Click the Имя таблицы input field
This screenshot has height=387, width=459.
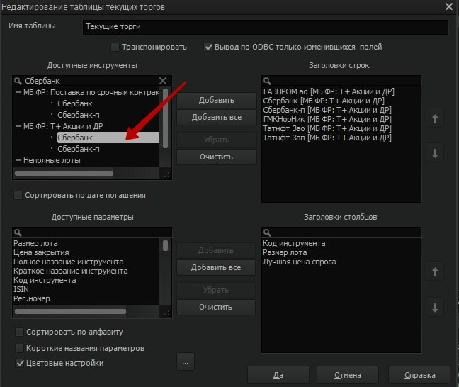[266, 27]
